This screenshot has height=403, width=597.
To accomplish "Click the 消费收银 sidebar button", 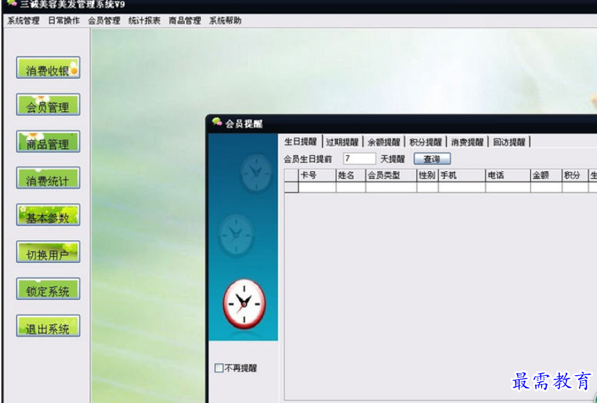I will tap(48, 68).
